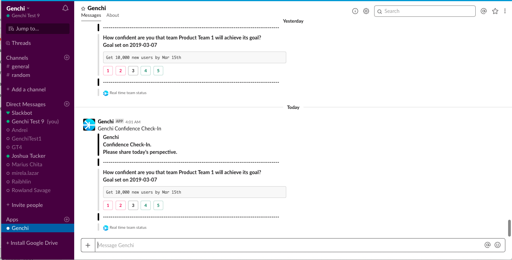This screenshot has height=260, width=512.
Task: Open more options vertical dots menu
Action: tap(505, 11)
